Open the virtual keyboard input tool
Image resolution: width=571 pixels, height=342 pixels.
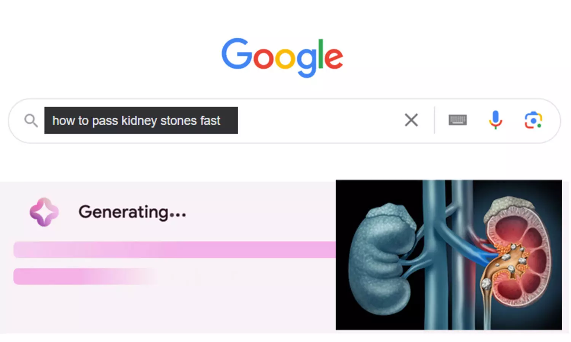458,120
